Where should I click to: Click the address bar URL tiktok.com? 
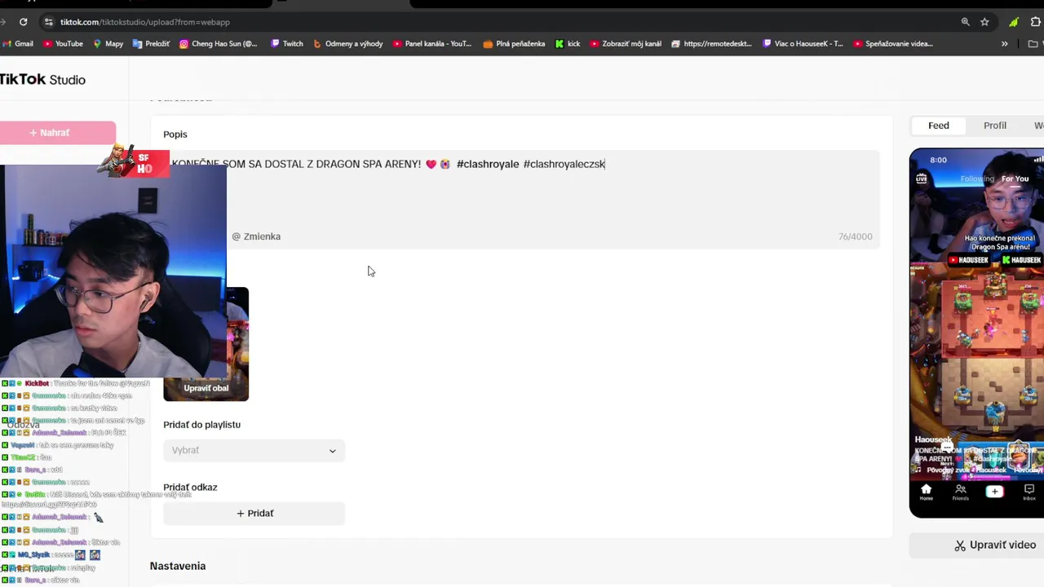pos(145,22)
